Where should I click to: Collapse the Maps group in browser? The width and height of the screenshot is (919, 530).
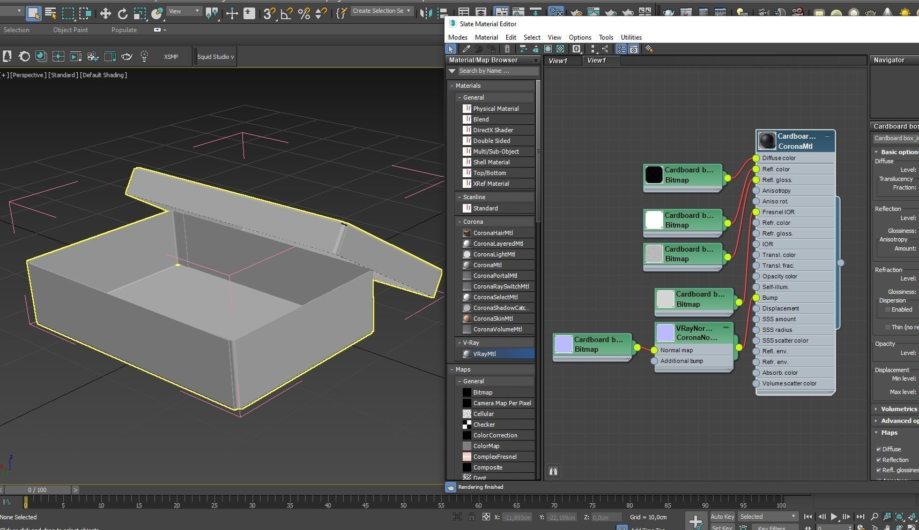pos(452,369)
